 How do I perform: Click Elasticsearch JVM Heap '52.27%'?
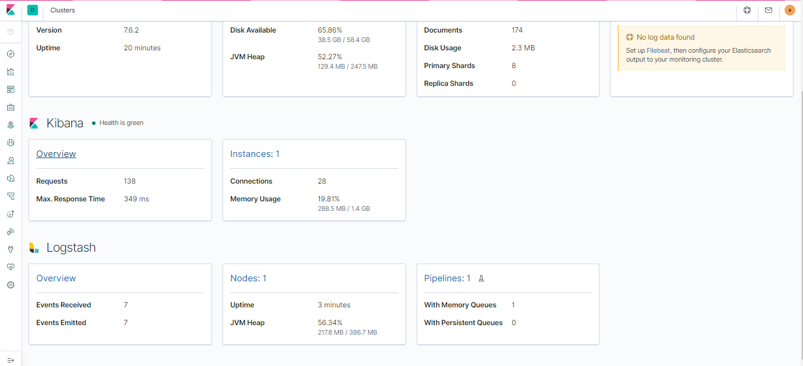click(330, 57)
